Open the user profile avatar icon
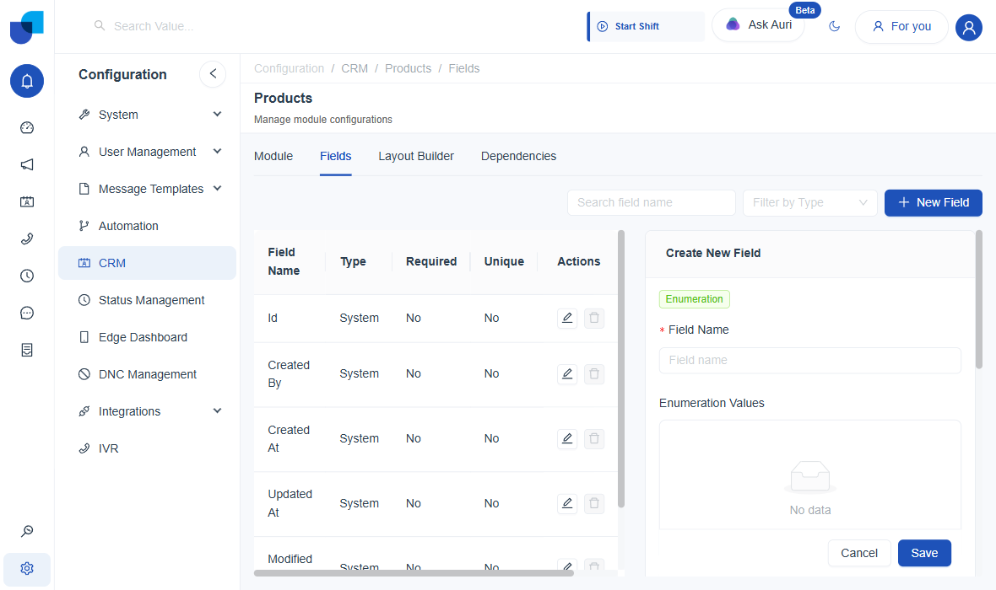 (x=969, y=27)
